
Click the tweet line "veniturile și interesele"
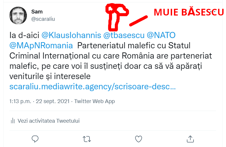pyautogui.click(x=50, y=76)
